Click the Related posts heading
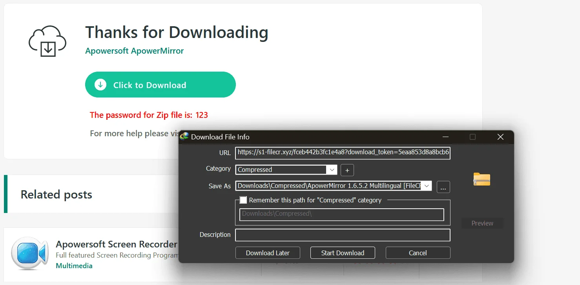 pos(57,195)
